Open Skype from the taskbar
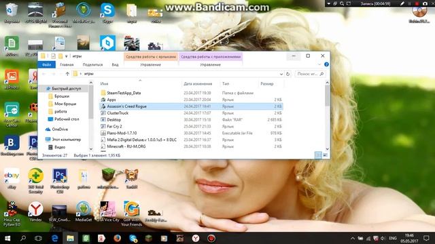The height and width of the screenshot is (244, 435). click(133, 238)
